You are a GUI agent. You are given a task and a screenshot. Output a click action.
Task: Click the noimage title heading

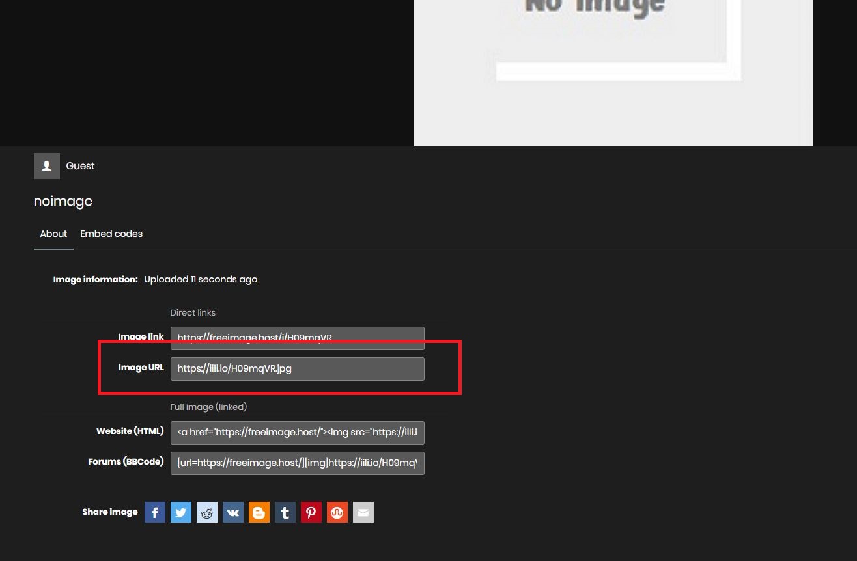click(x=63, y=201)
